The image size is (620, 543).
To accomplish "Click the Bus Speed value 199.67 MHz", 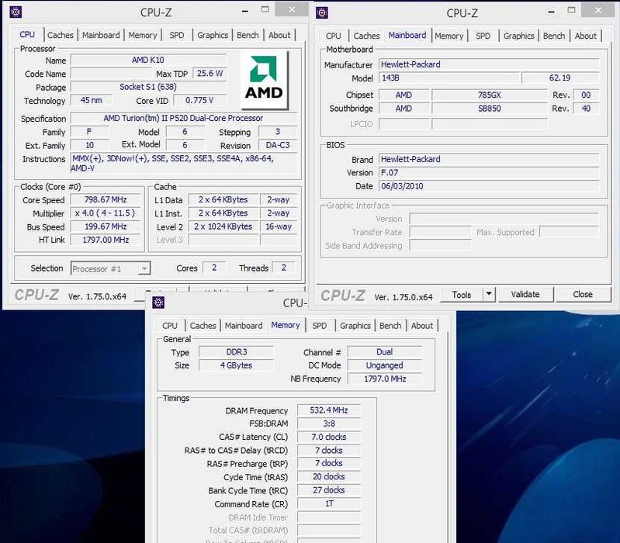I will pos(106,227).
